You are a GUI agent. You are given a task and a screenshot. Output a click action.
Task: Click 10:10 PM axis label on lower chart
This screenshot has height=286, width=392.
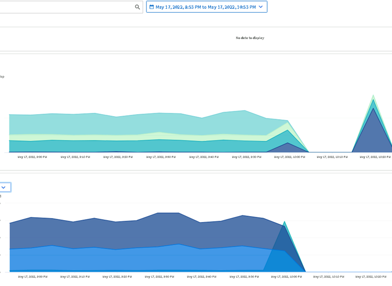(x=331, y=277)
